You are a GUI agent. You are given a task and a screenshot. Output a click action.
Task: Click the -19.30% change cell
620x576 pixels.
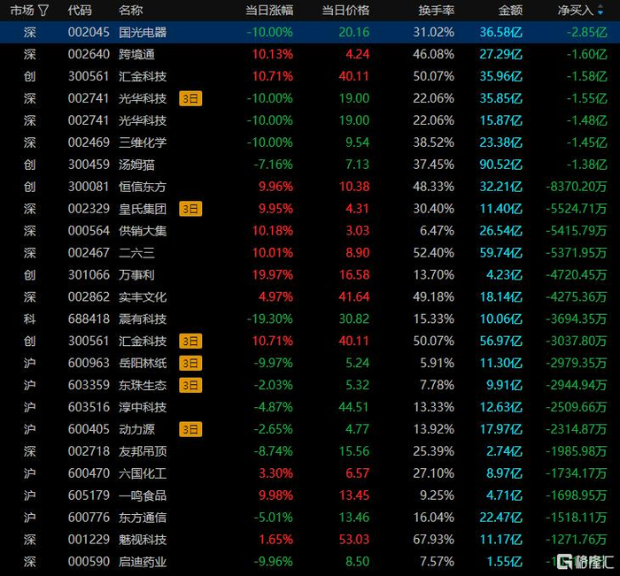tap(270, 319)
